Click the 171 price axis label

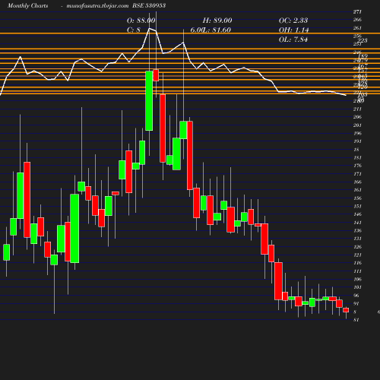(x=357, y=174)
